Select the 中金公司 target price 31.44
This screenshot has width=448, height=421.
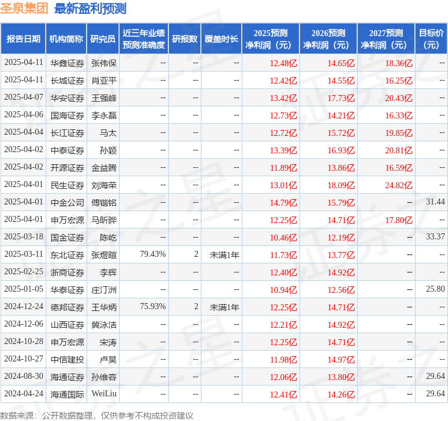435,202
